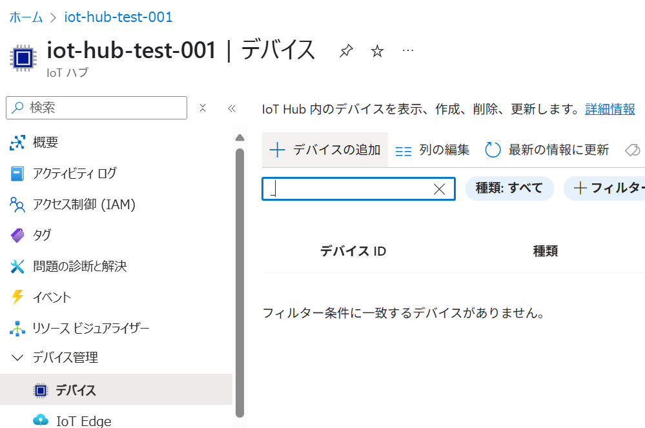Add a filter with the フィルター button
This screenshot has width=645, height=428.
point(604,189)
